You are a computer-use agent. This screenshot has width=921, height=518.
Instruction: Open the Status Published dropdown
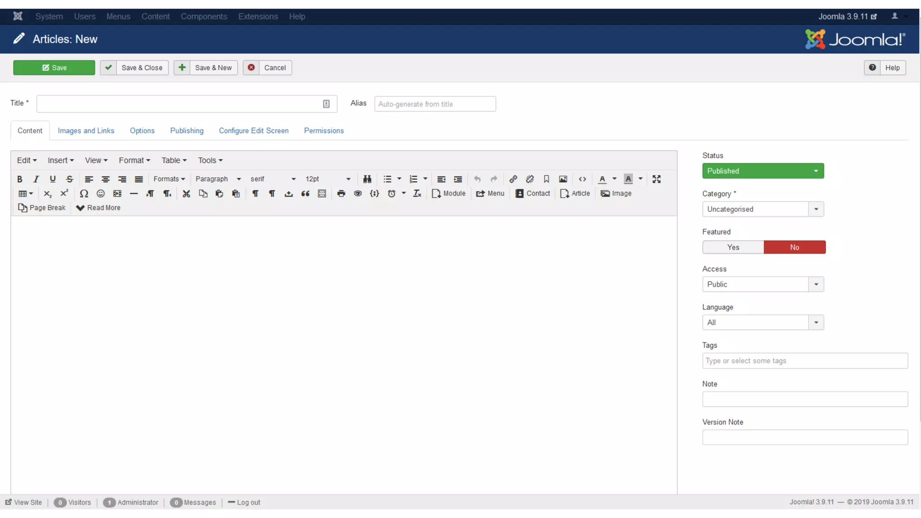click(763, 171)
